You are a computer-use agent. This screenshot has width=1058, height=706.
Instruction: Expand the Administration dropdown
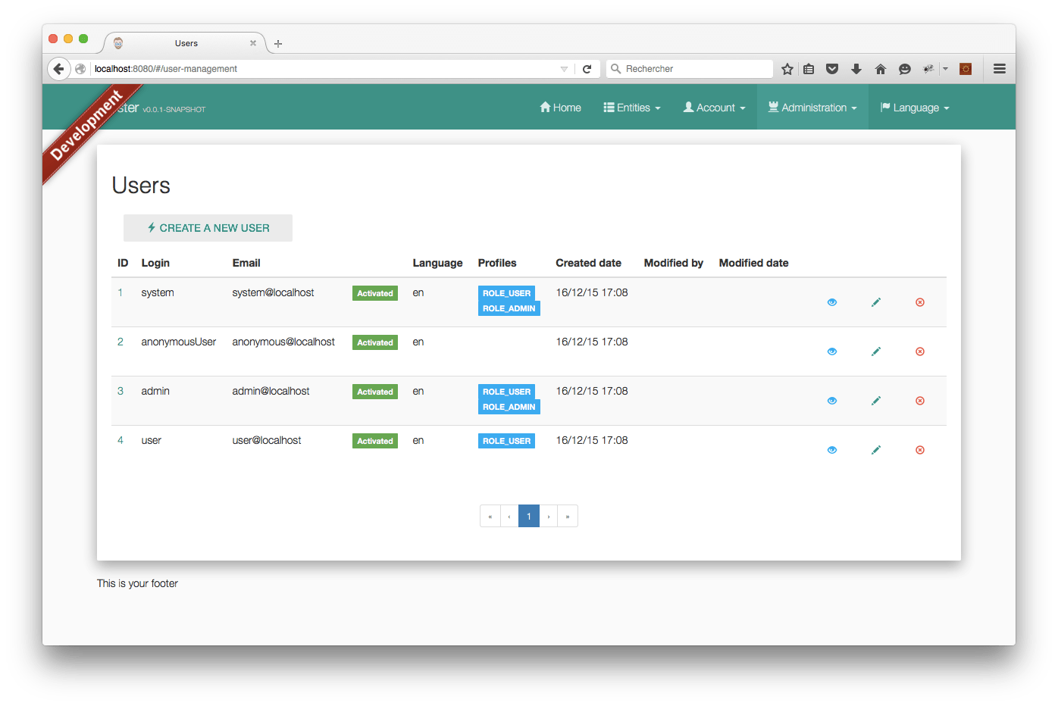pyautogui.click(x=812, y=107)
